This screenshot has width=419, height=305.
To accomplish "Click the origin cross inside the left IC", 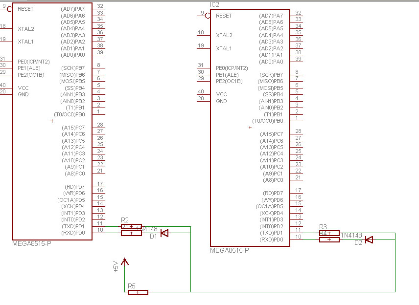I will (x=52, y=121).
